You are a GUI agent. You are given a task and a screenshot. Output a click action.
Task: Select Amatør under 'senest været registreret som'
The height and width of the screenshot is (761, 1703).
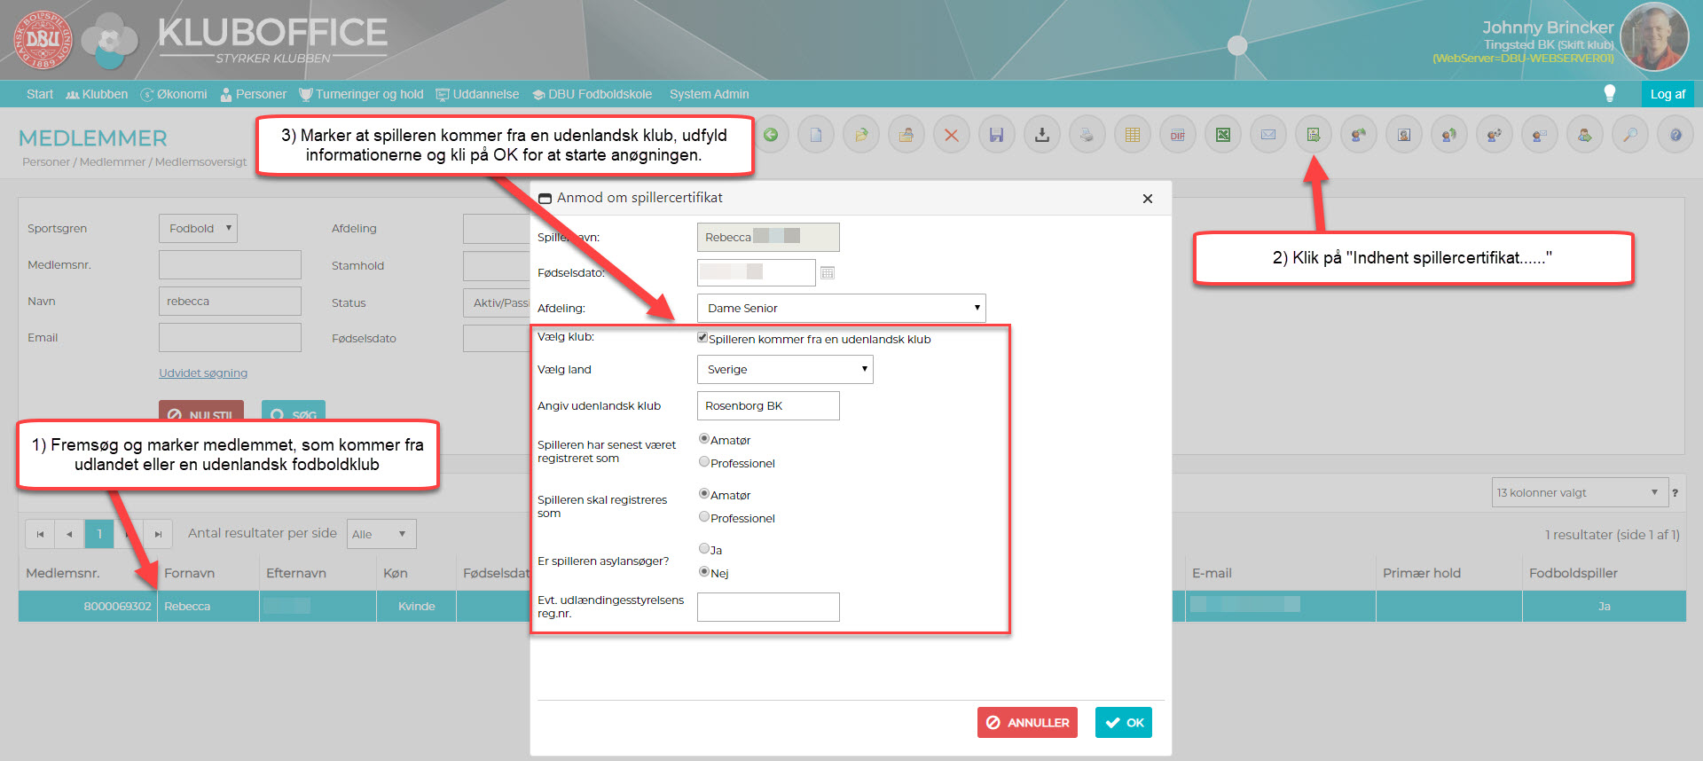(x=704, y=439)
